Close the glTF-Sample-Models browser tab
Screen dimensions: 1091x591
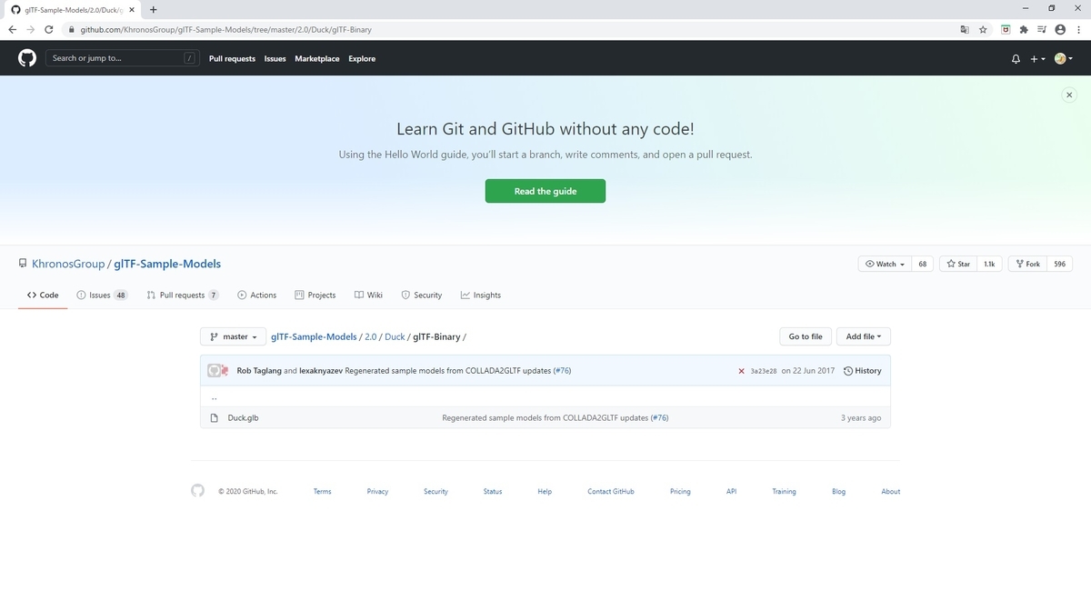click(x=132, y=9)
